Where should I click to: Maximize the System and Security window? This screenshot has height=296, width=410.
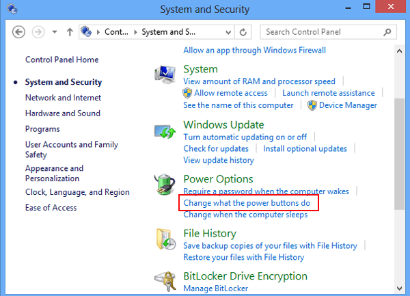tap(366, 7)
